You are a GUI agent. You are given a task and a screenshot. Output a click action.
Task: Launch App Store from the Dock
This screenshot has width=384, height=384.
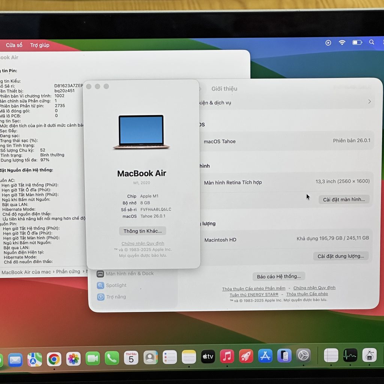point(265,355)
